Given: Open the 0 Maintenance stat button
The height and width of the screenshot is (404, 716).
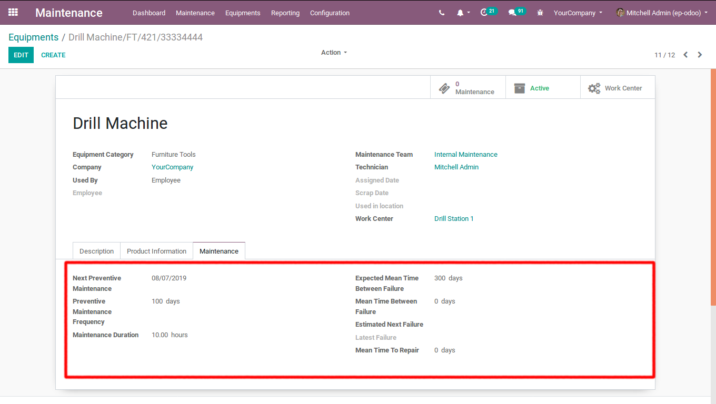Looking at the screenshot, I should click(468, 88).
